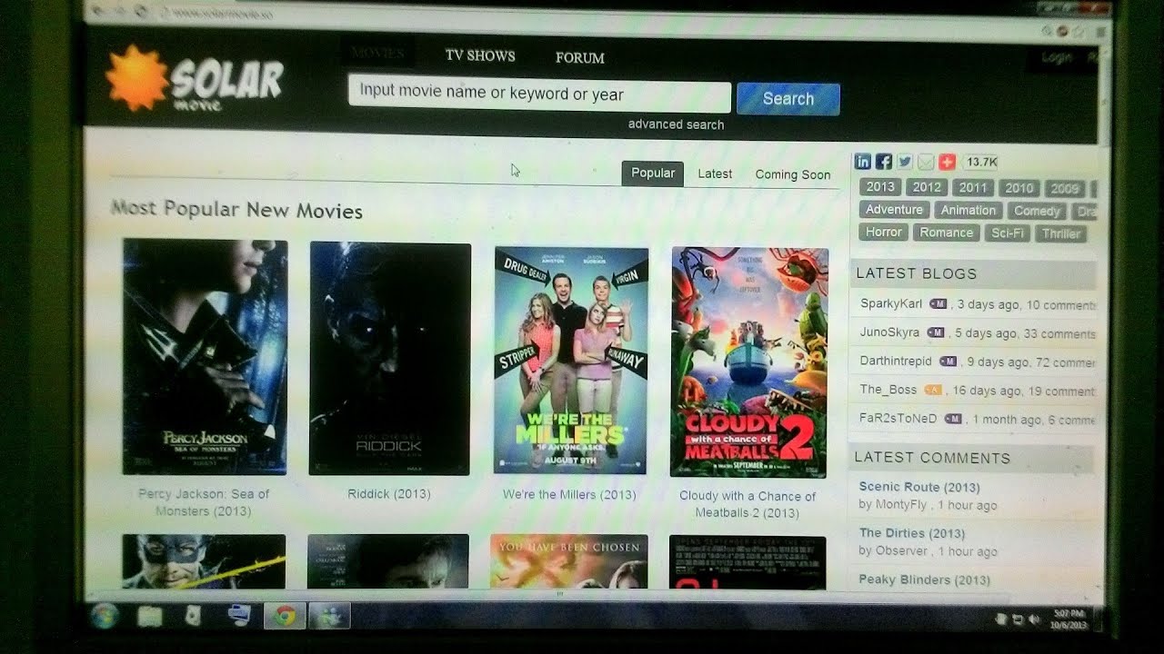Screen dimensions: 1164x654
Task: Open the Windows Start menu
Action: pos(104,615)
